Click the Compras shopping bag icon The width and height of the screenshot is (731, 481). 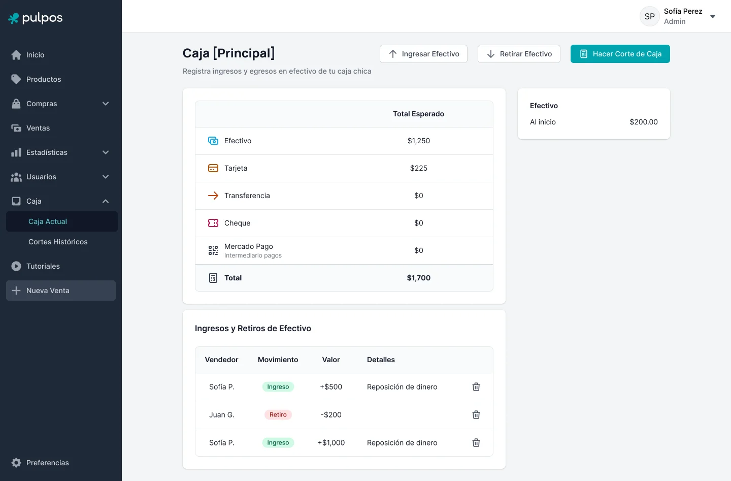[16, 104]
